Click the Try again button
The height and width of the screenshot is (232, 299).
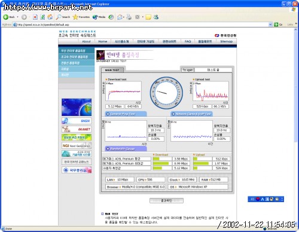point(188,70)
